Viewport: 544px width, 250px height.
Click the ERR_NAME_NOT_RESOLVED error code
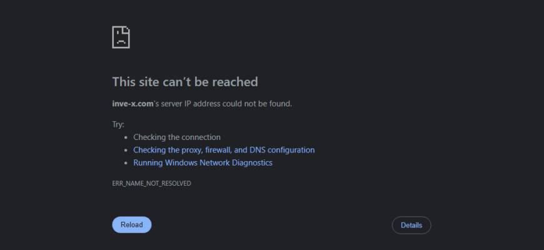151,184
